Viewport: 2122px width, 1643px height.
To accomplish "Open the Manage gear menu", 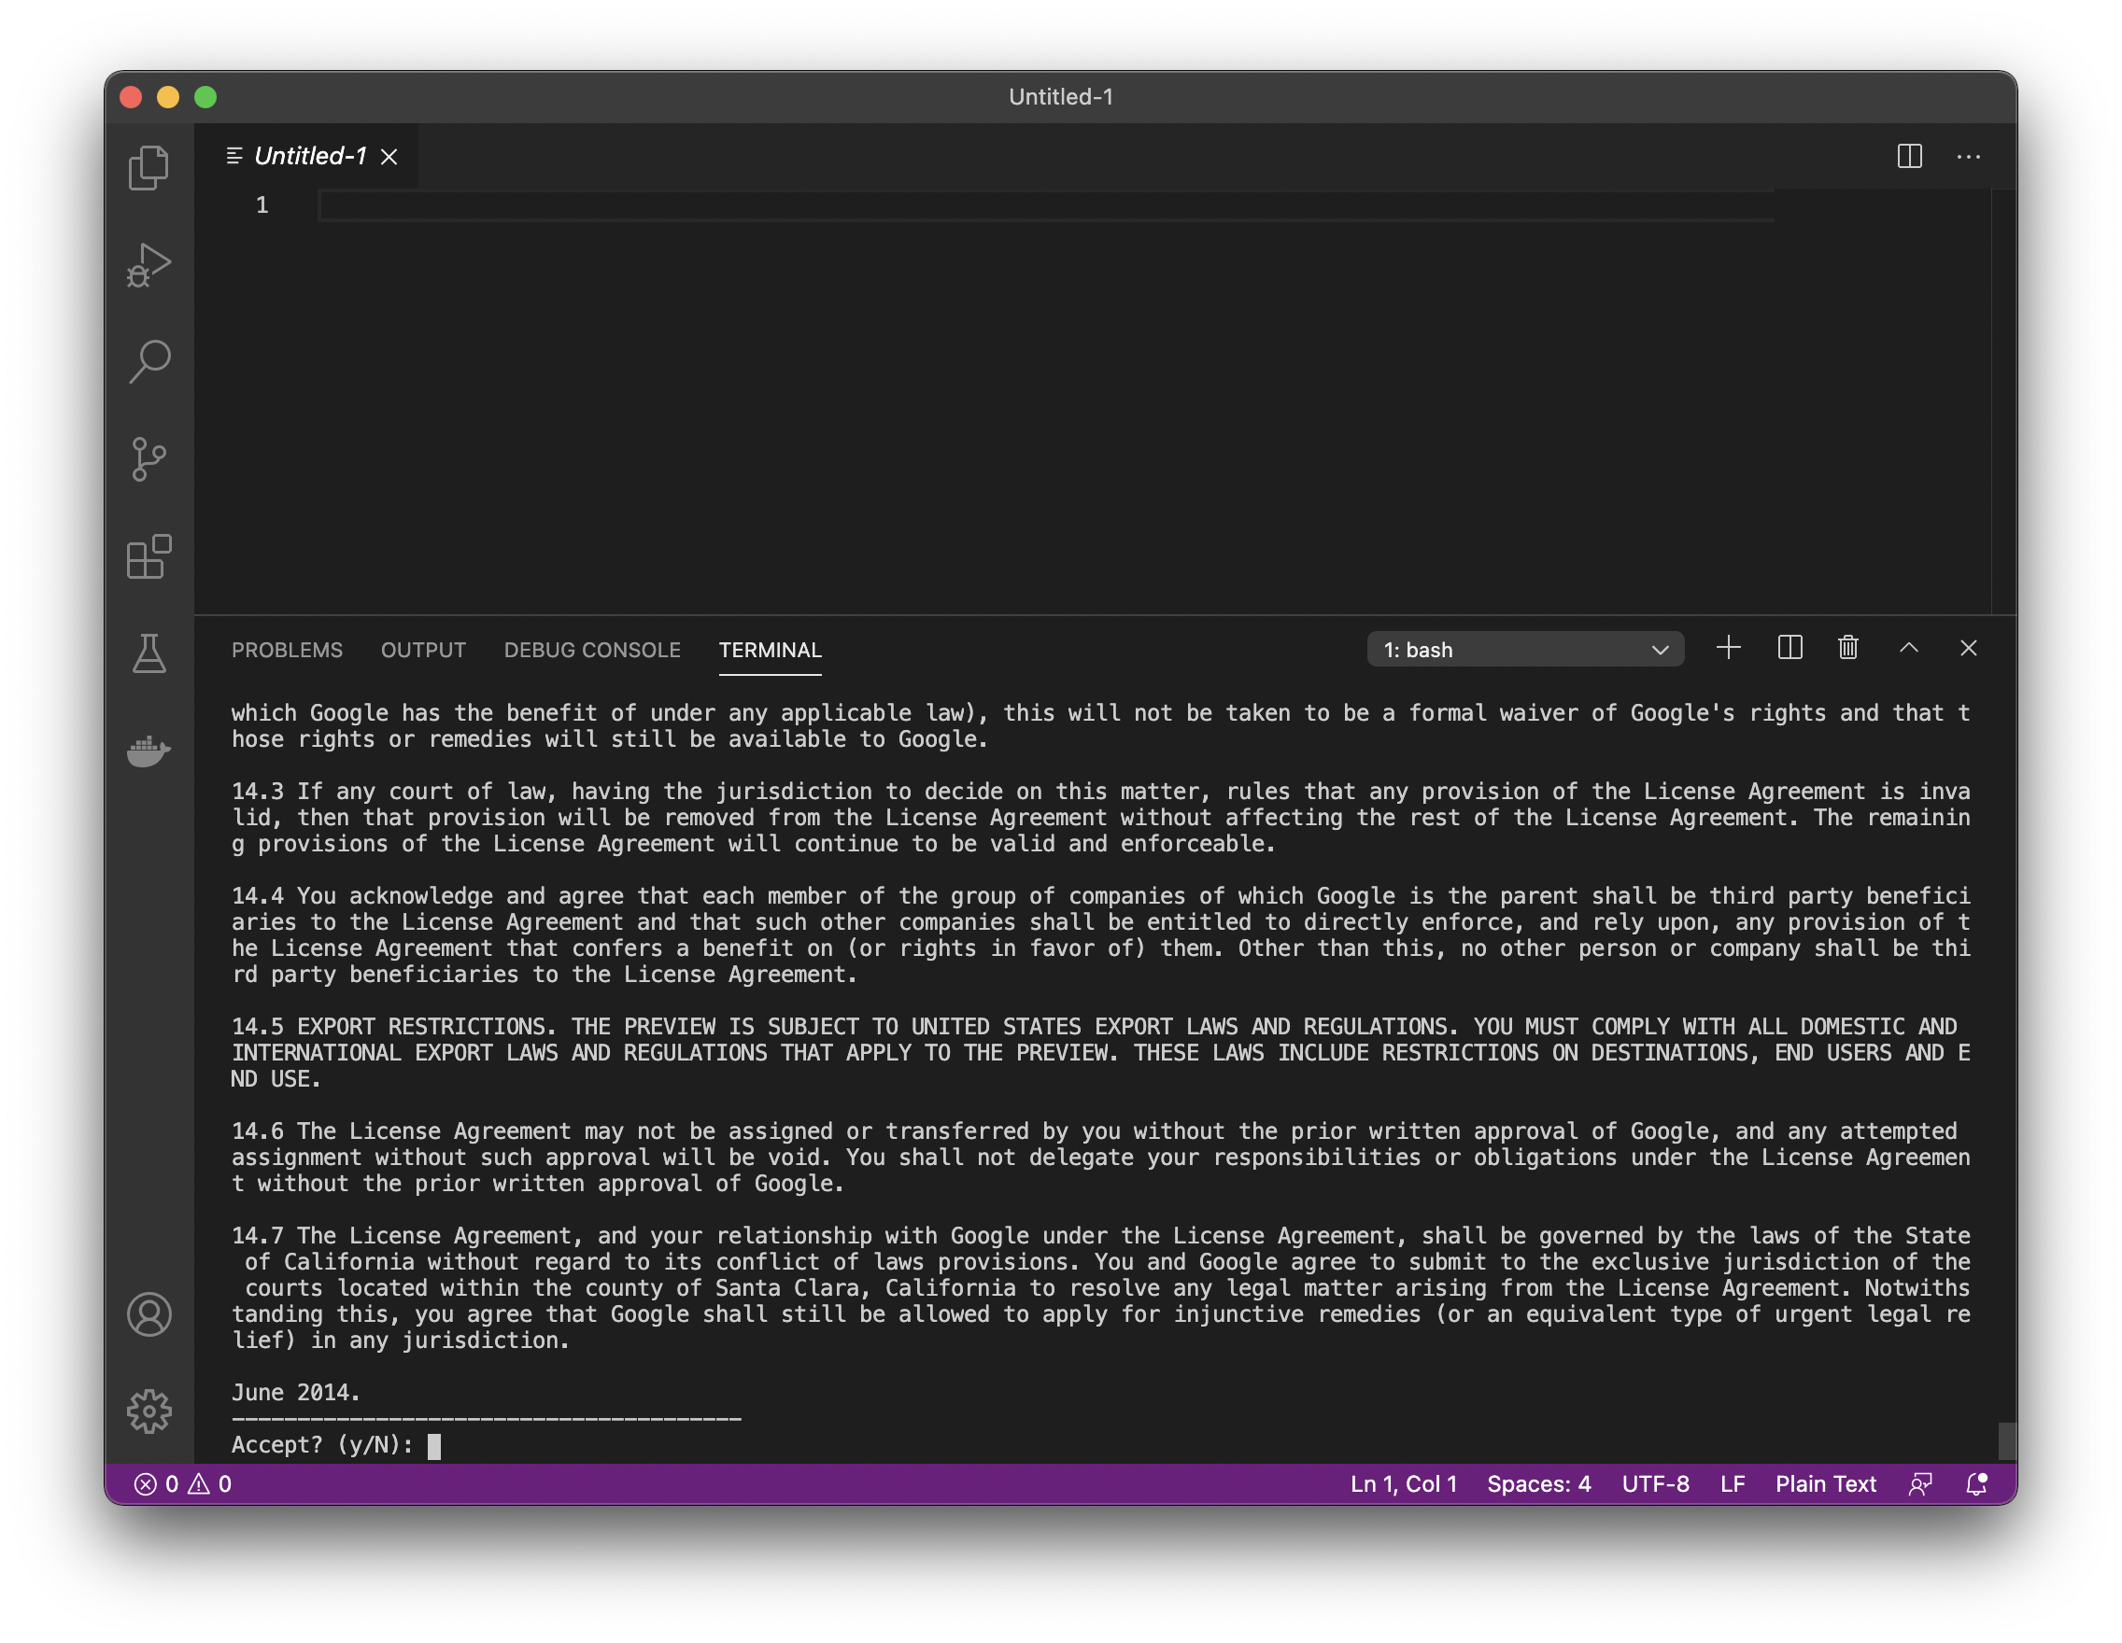I will coord(149,1411).
